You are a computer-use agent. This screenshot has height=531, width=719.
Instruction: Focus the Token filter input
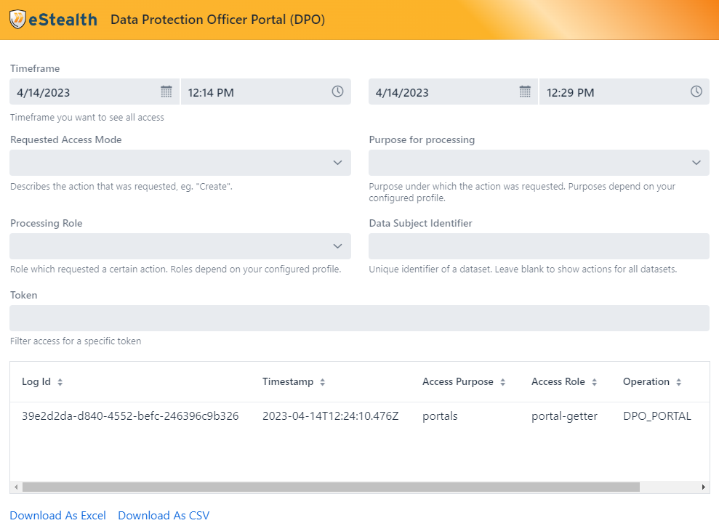359,318
